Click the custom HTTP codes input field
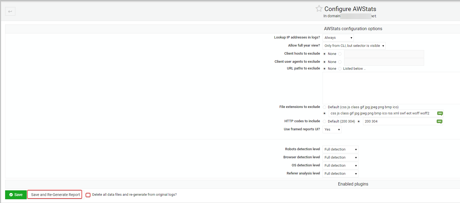 [x=399, y=121]
